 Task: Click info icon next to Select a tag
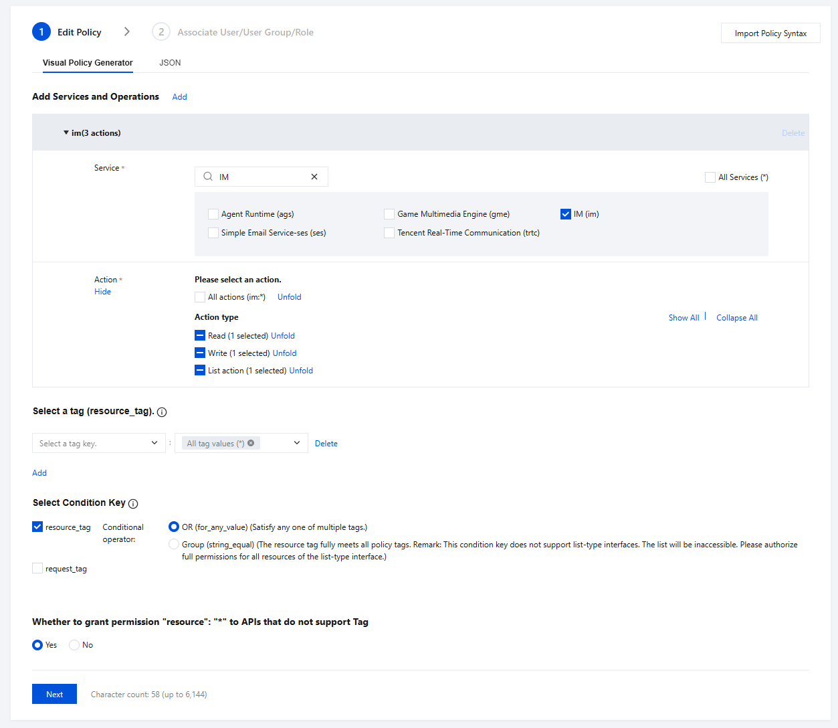162,412
